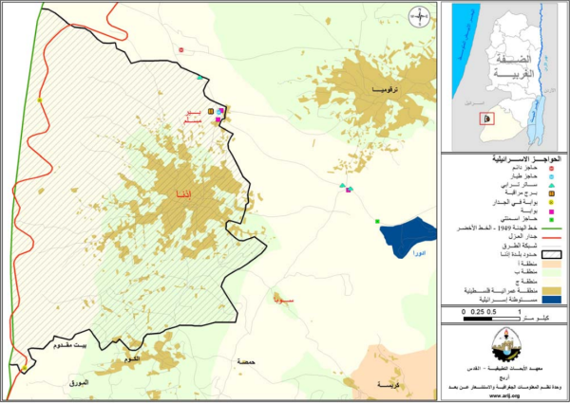Image resolution: width=570 pixels, height=403 pixels.
Task: Click the West Bank inset locator map
Action: pyautogui.click(x=504, y=75)
